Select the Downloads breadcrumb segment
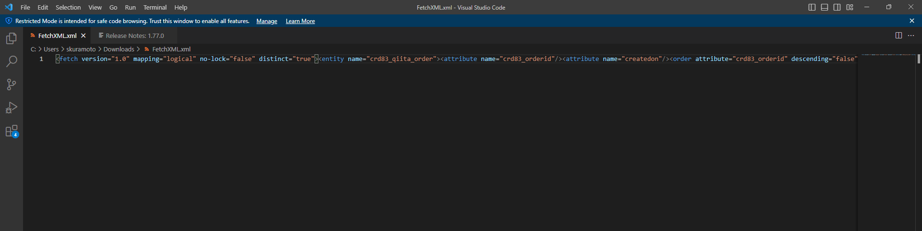 [x=119, y=49]
